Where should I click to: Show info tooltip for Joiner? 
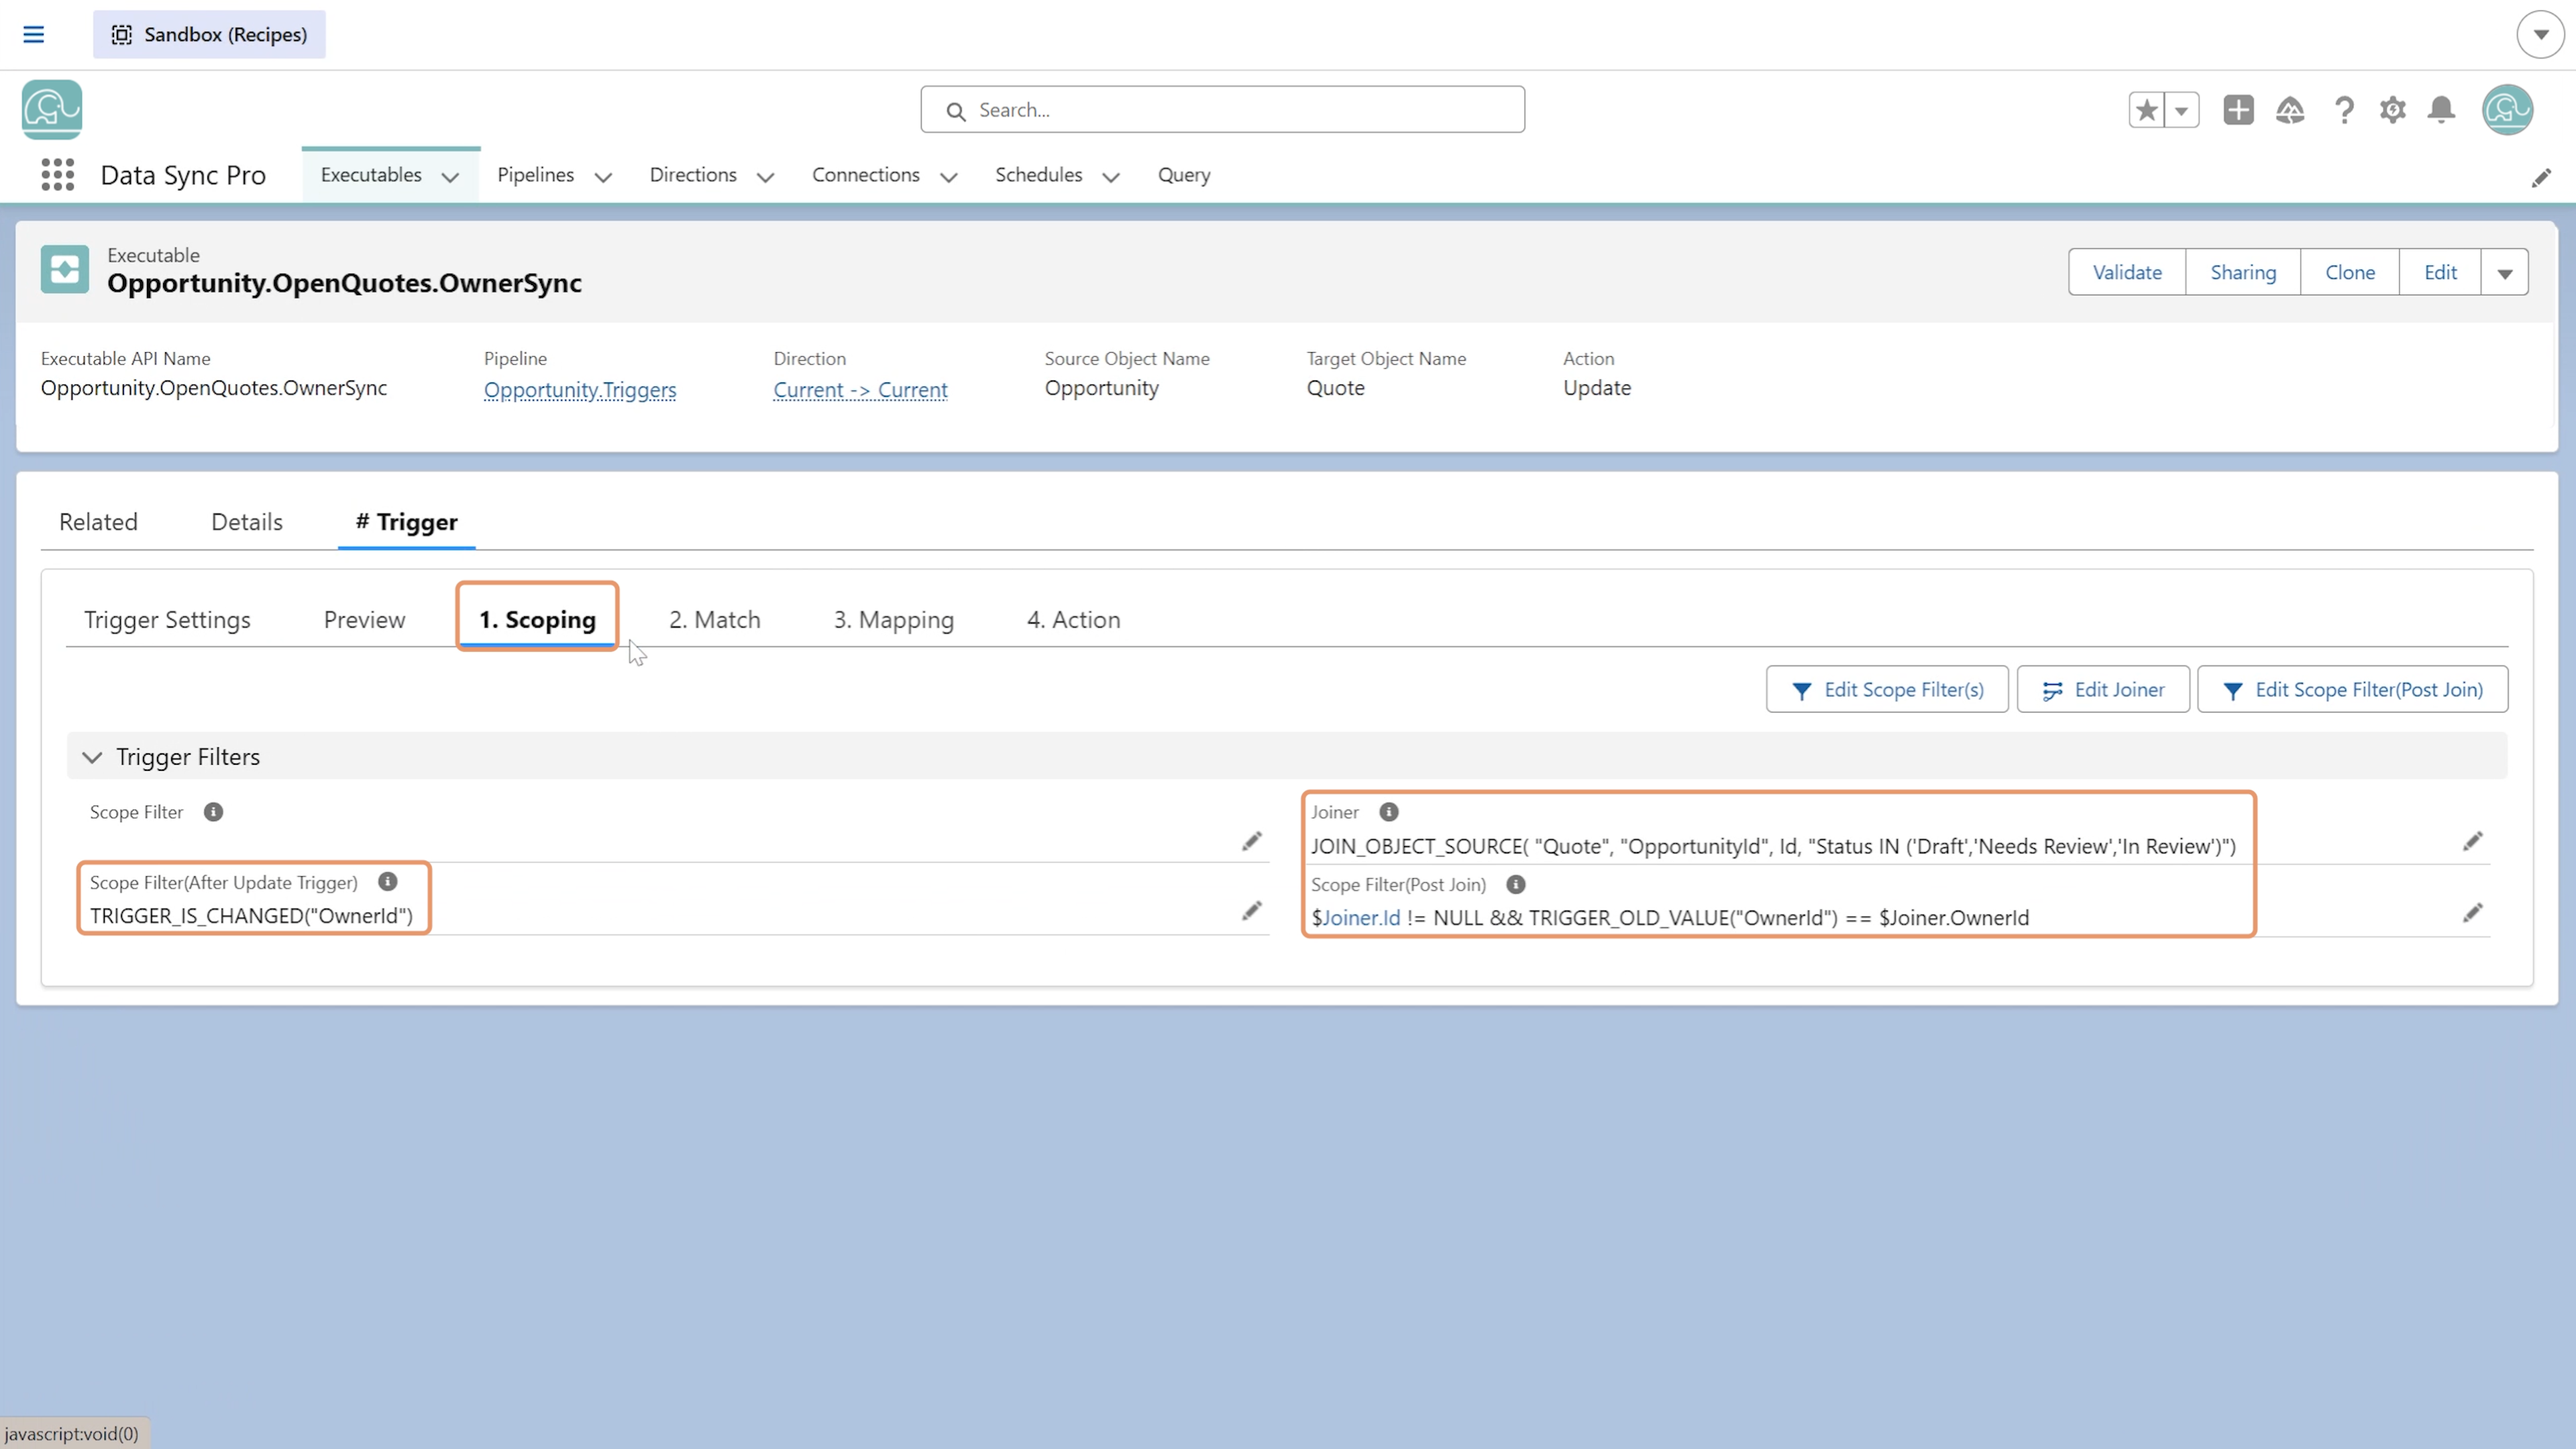point(1388,812)
